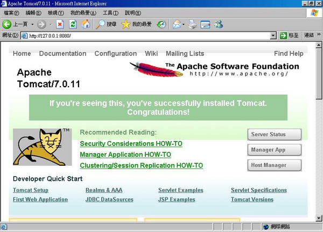Click the vertical scrollbar thumb
The height and width of the screenshot is (232, 323).
coord(319,74)
